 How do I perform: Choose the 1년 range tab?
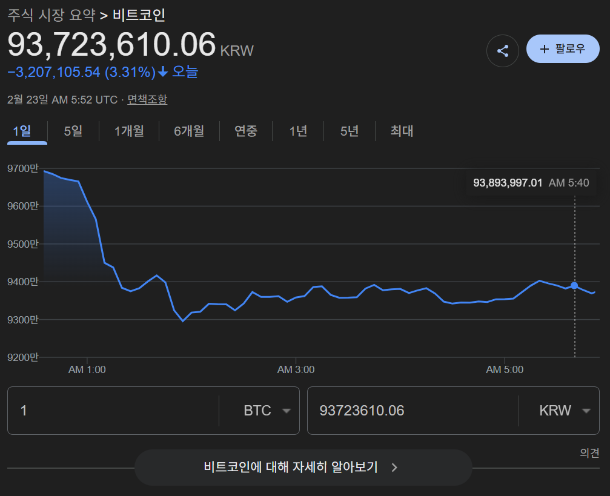pyautogui.click(x=298, y=131)
